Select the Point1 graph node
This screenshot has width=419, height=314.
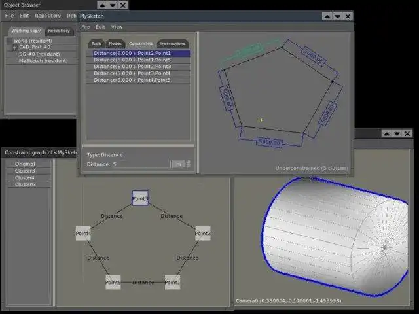pyautogui.click(x=172, y=282)
